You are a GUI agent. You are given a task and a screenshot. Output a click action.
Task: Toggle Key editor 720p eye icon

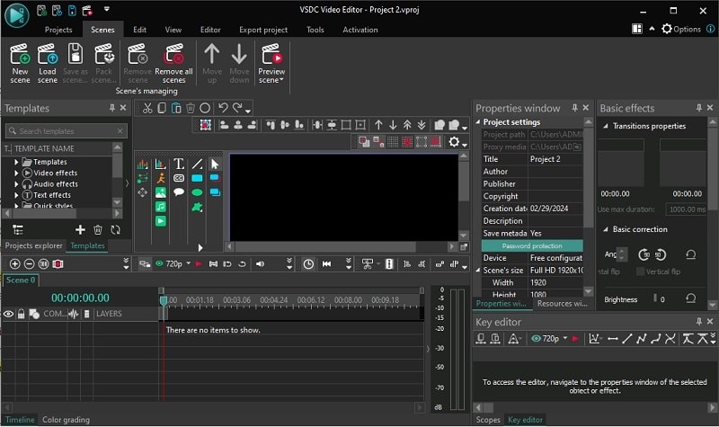pos(536,339)
